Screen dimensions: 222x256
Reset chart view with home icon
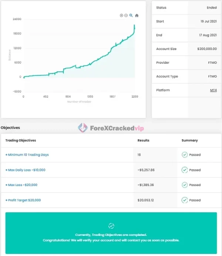[137, 16]
